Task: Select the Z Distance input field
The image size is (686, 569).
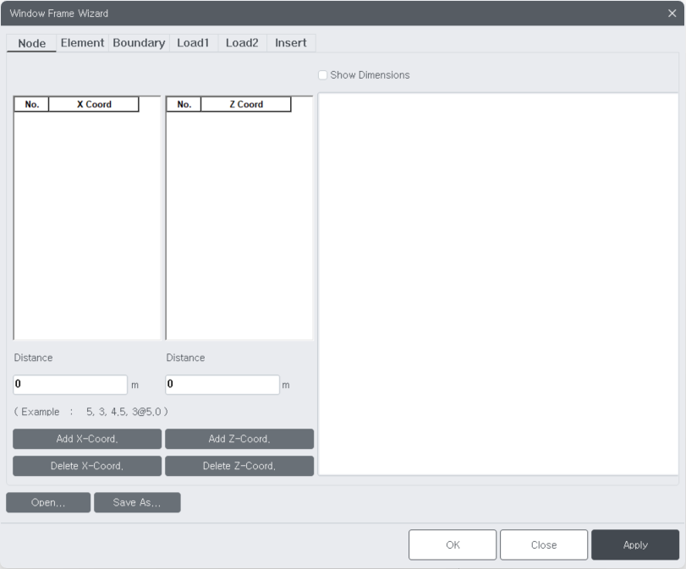Action: tap(222, 384)
